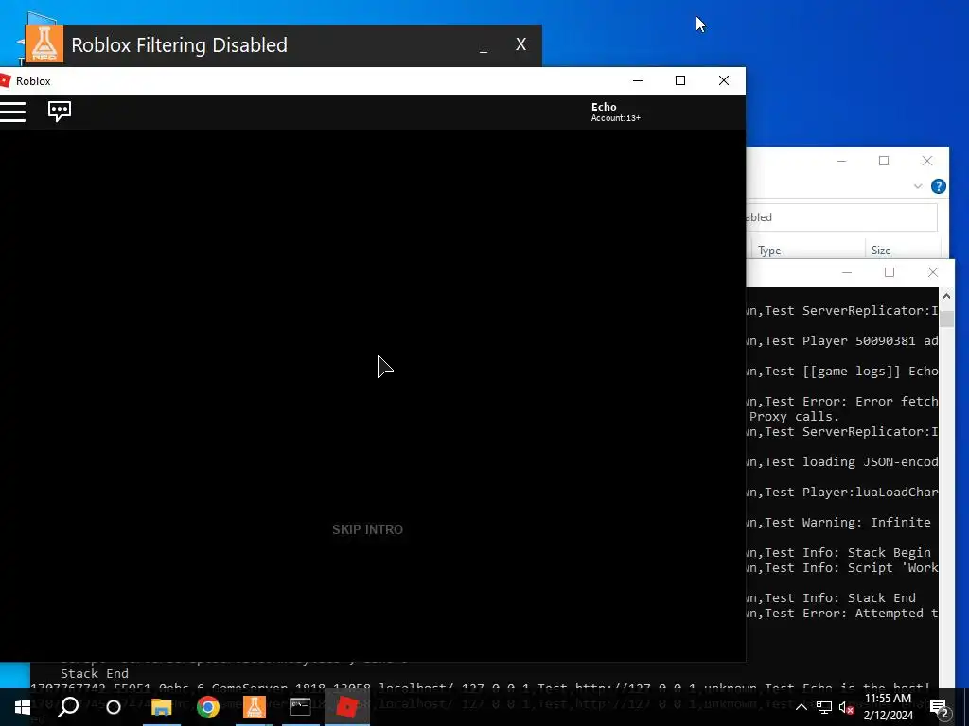Click the Roblox logo in the window title bar

(x=5, y=81)
